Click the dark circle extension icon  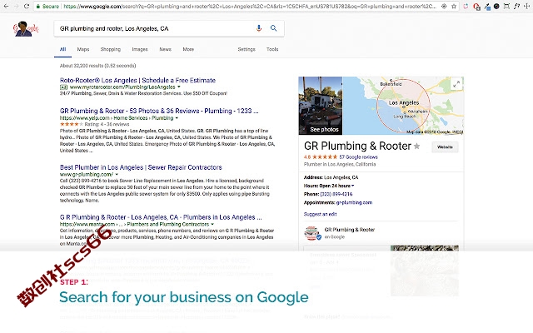(496, 6)
